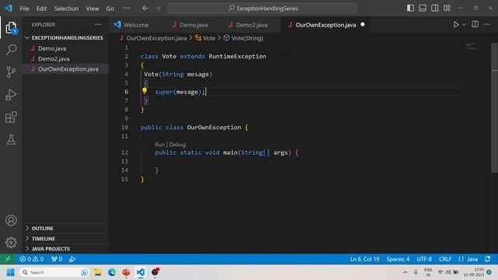This screenshot has height=280, width=498.
Task: Click unsaved dot on OurOwnException.java tab
Action: coord(363,24)
